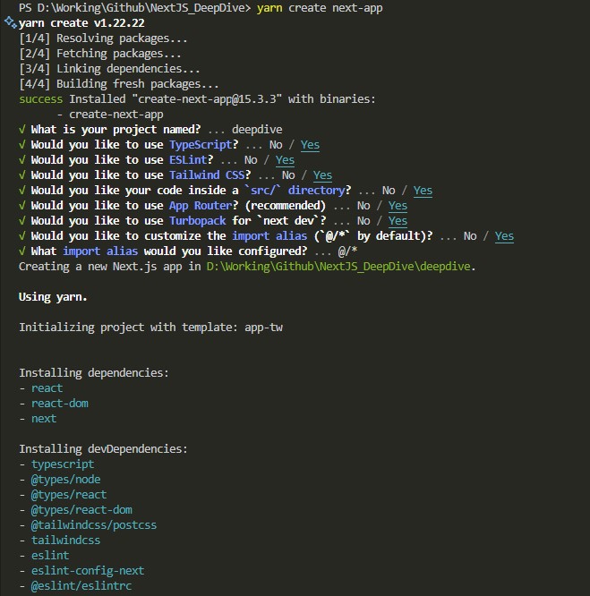
Task: Click the blue 'ESLint' keyword
Action: coord(188,160)
